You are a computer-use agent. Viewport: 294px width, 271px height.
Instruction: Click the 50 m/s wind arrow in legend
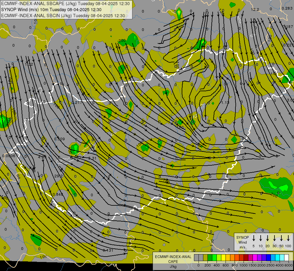(281, 238)
